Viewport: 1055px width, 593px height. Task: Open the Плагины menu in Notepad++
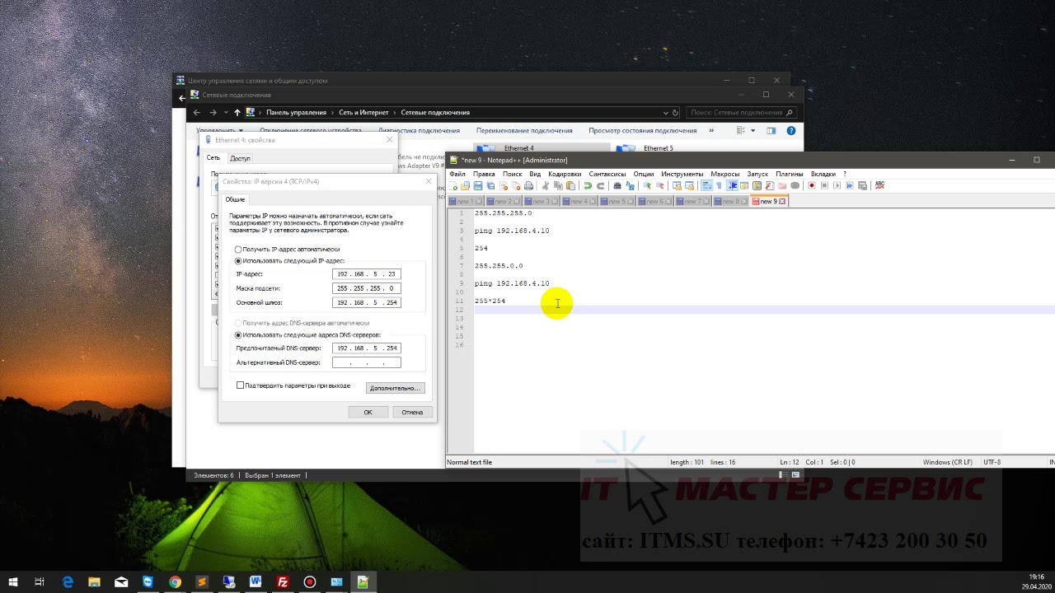point(790,174)
